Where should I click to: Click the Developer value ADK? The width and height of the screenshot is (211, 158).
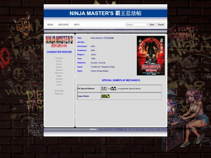pos(93,46)
